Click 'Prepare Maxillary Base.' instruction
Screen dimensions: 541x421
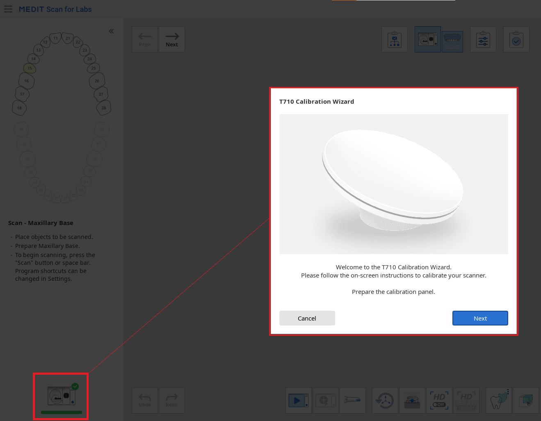[x=48, y=246]
